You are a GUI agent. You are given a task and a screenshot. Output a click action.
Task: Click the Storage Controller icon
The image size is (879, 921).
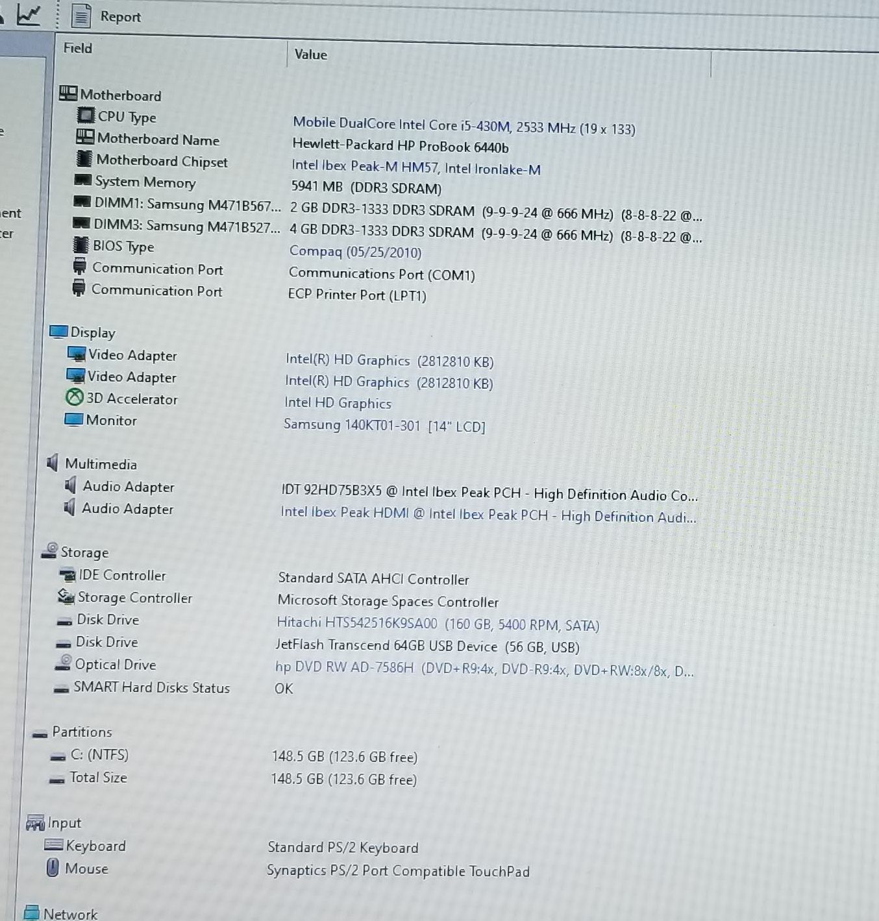pos(66,596)
